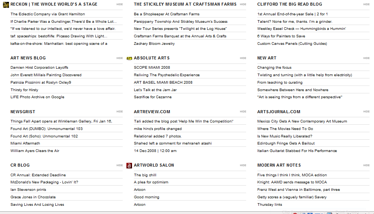Open 'The Eclectic Company via Grant Hamilton'

[x=47, y=14]
